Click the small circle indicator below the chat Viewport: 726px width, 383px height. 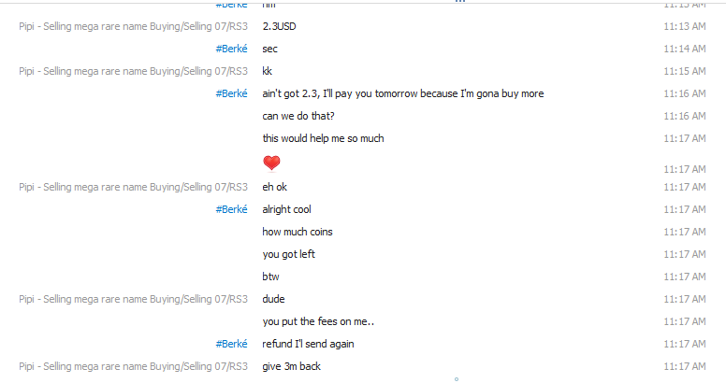(456, 379)
